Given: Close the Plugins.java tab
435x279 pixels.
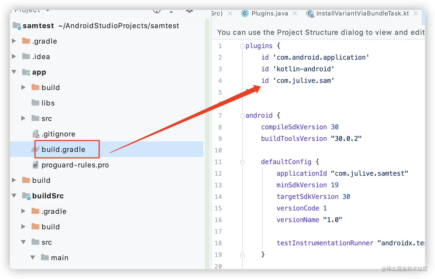Looking at the screenshot, I should pos(295,13).
